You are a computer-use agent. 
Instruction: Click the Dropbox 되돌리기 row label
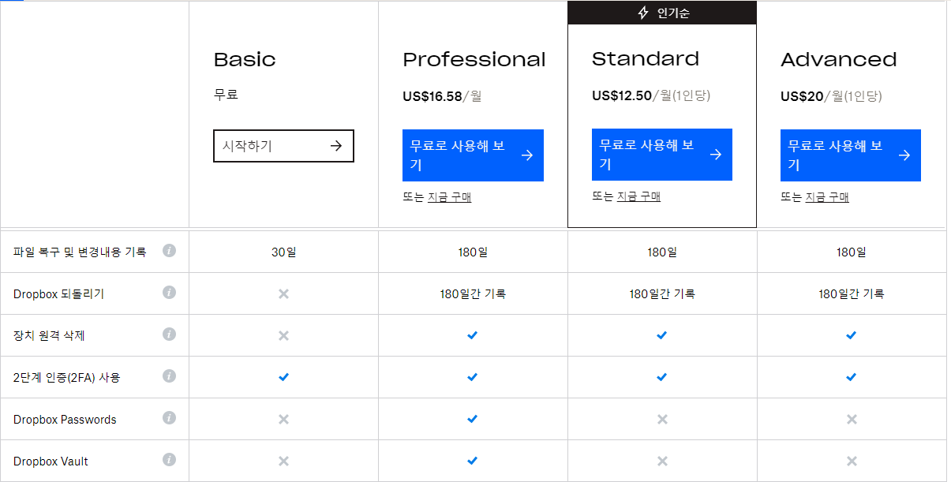tap(59, 294)
